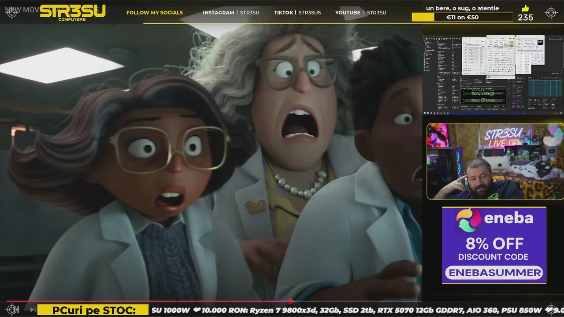The image size is (564, 317).
Task: Click the FOLLOW MY SOCIALS label
Action: (155, 12)
